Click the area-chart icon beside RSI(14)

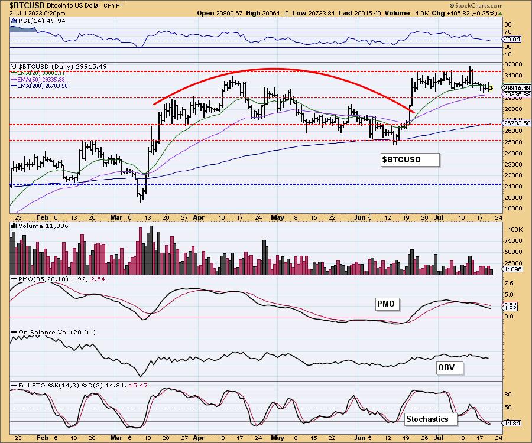click(x=14, y=21)
